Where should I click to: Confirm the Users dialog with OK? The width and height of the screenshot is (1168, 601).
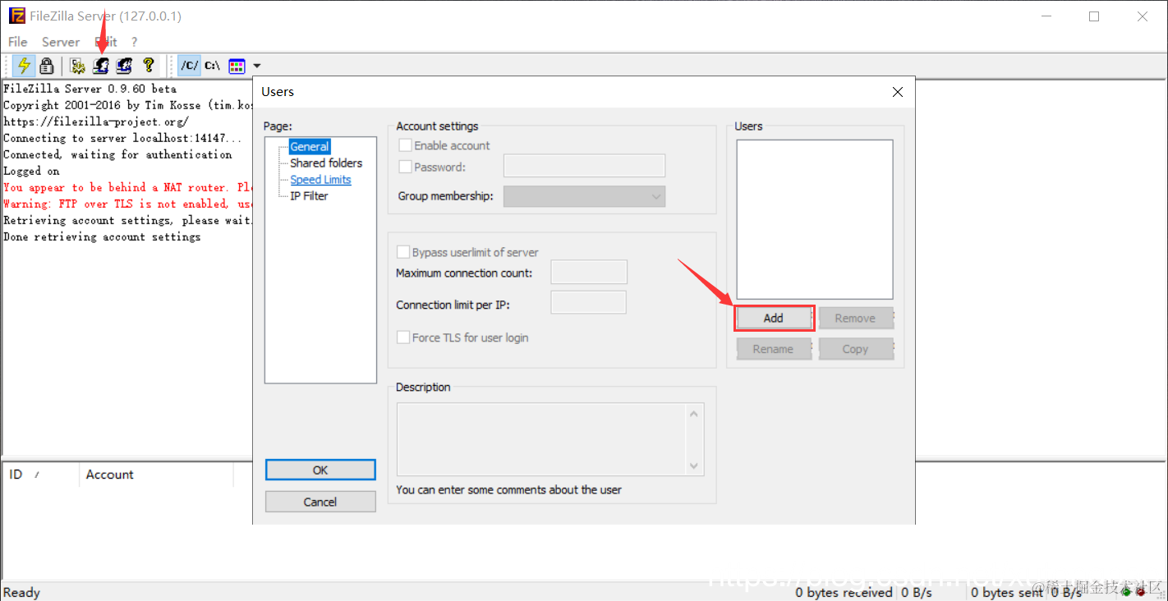(320, 470)
